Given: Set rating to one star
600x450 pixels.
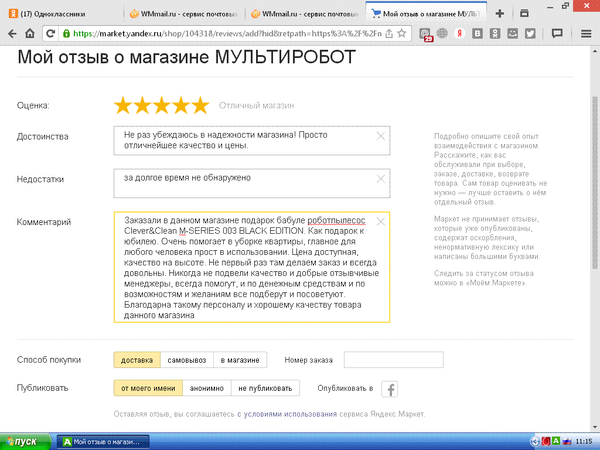Looking at the screenshot, I should click(x=123, y=105).
